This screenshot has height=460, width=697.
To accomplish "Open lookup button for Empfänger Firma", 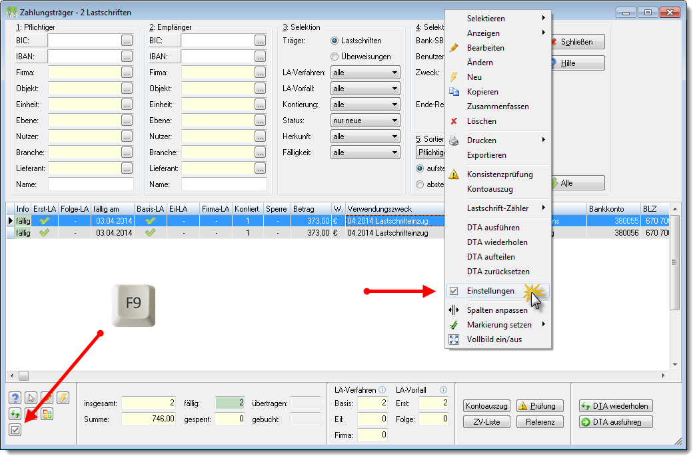I will tap(261, 73).
